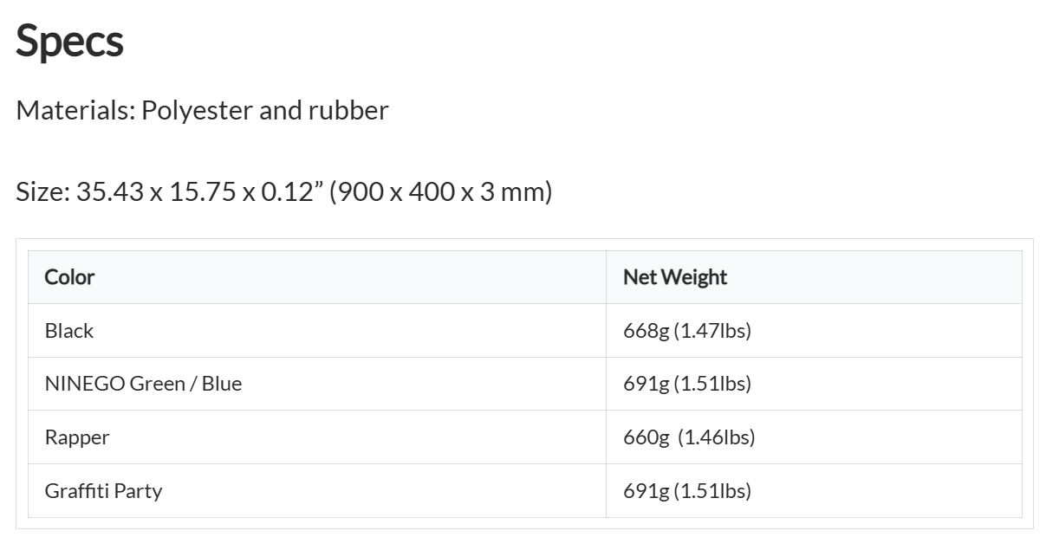Click the 668g (1.47lbs) weight cell

point(687,331)
